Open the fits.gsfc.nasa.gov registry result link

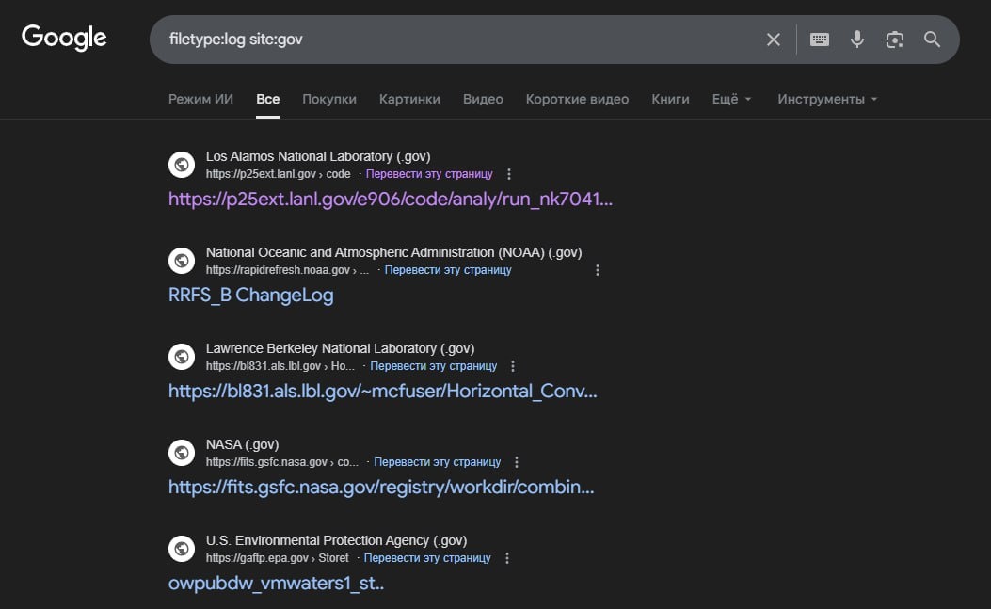[x=381, y=488]
